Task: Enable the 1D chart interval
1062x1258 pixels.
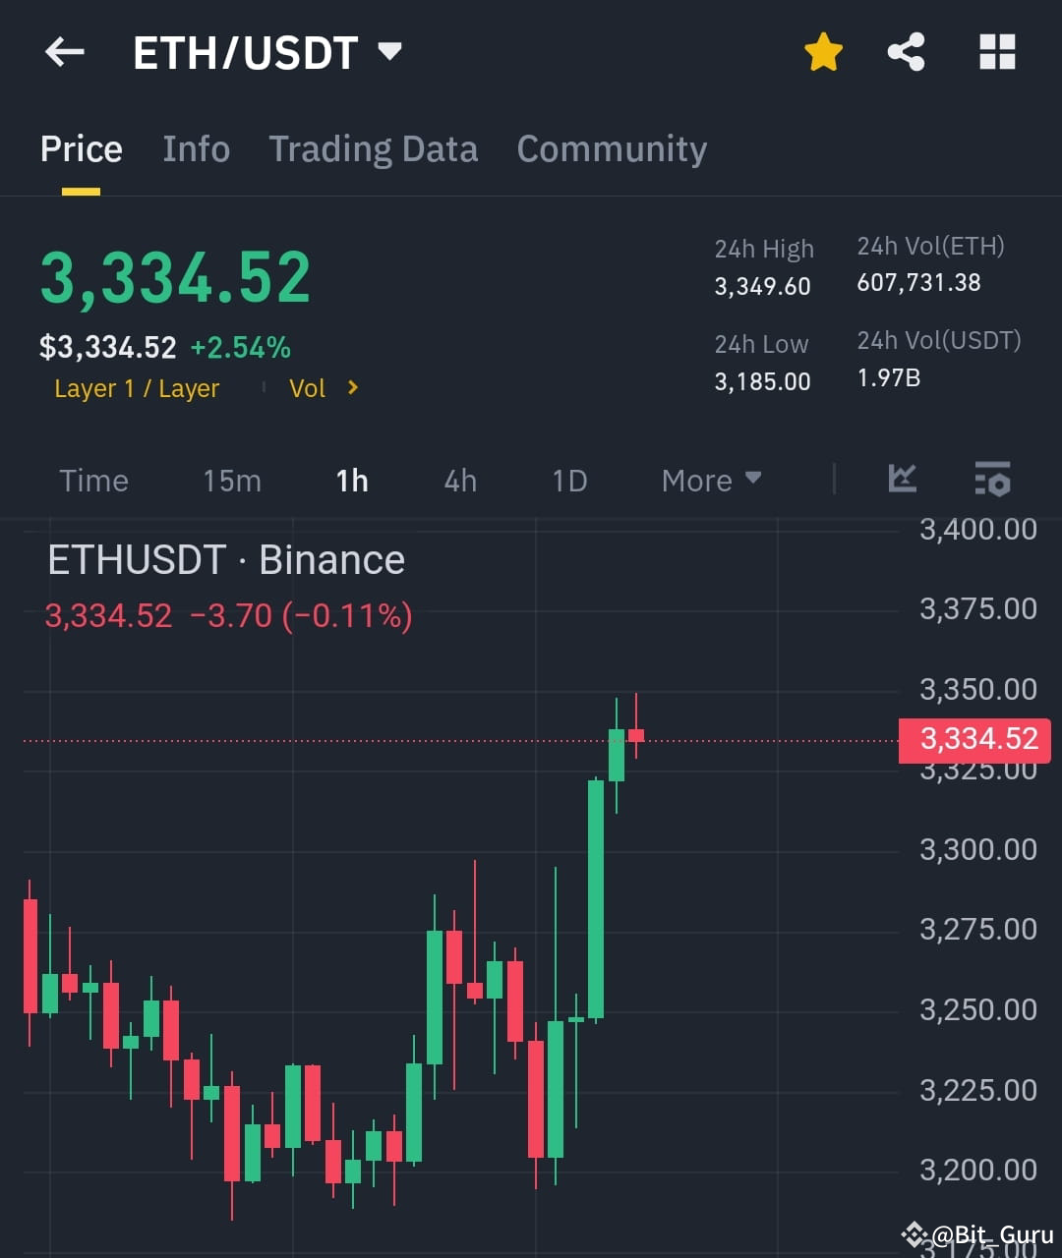Action: tap(568, 481)
